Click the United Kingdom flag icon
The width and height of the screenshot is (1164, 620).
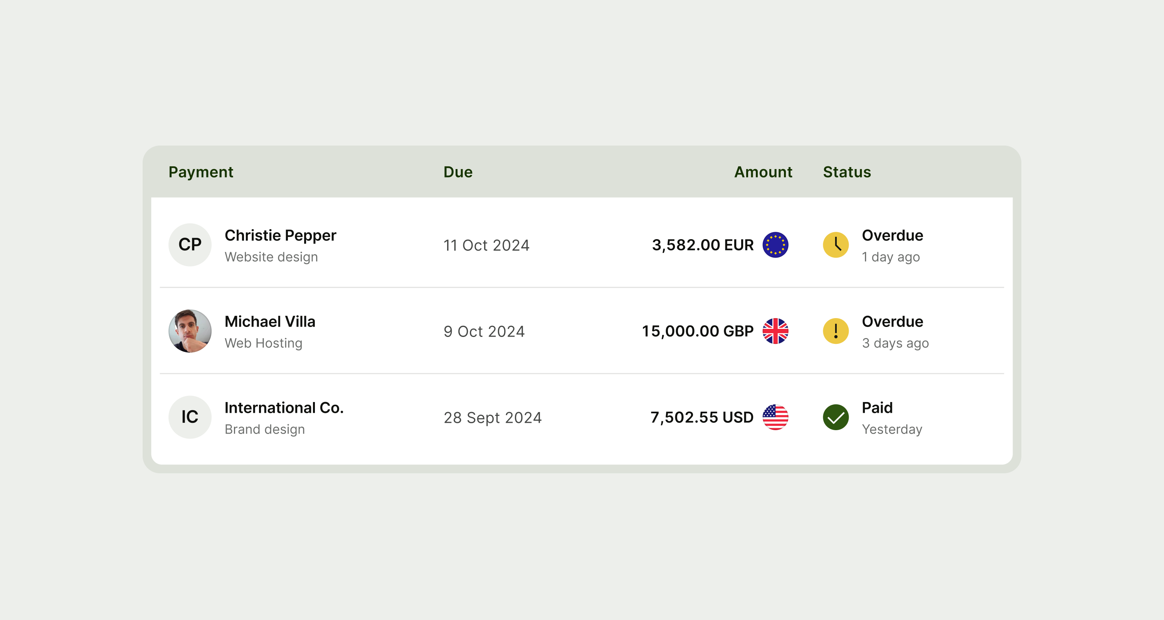(775, 331)
